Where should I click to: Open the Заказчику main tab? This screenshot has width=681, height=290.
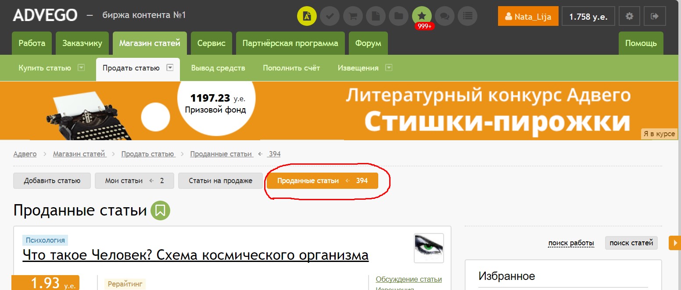(x=82, y=43)
